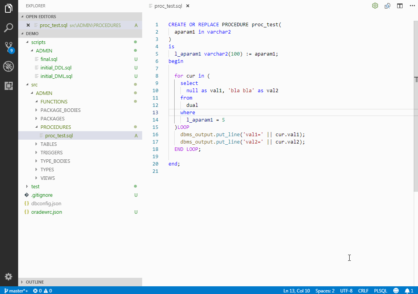Place cursor on 'begin' keyword line 6

176,61
